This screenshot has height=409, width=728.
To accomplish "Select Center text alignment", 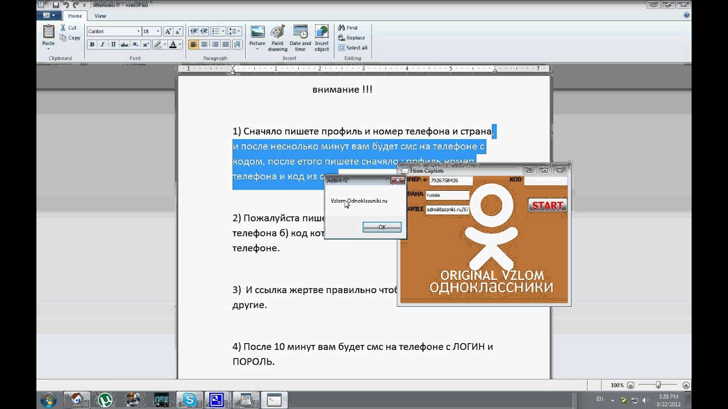I will (204, 44).
